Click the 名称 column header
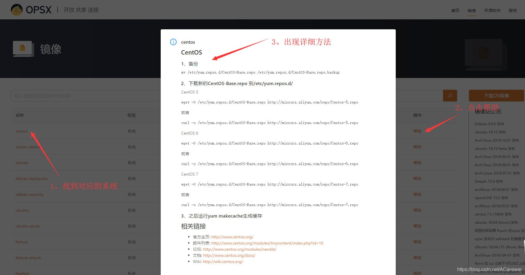 coord(20,115)
